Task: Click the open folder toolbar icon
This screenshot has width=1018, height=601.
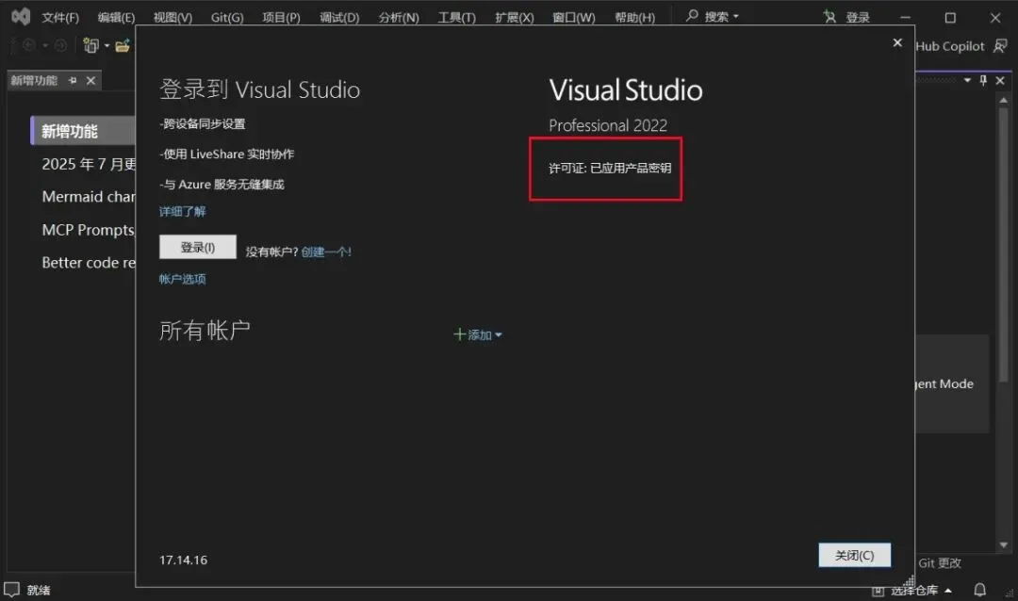Action: click(x=122, y=45)
